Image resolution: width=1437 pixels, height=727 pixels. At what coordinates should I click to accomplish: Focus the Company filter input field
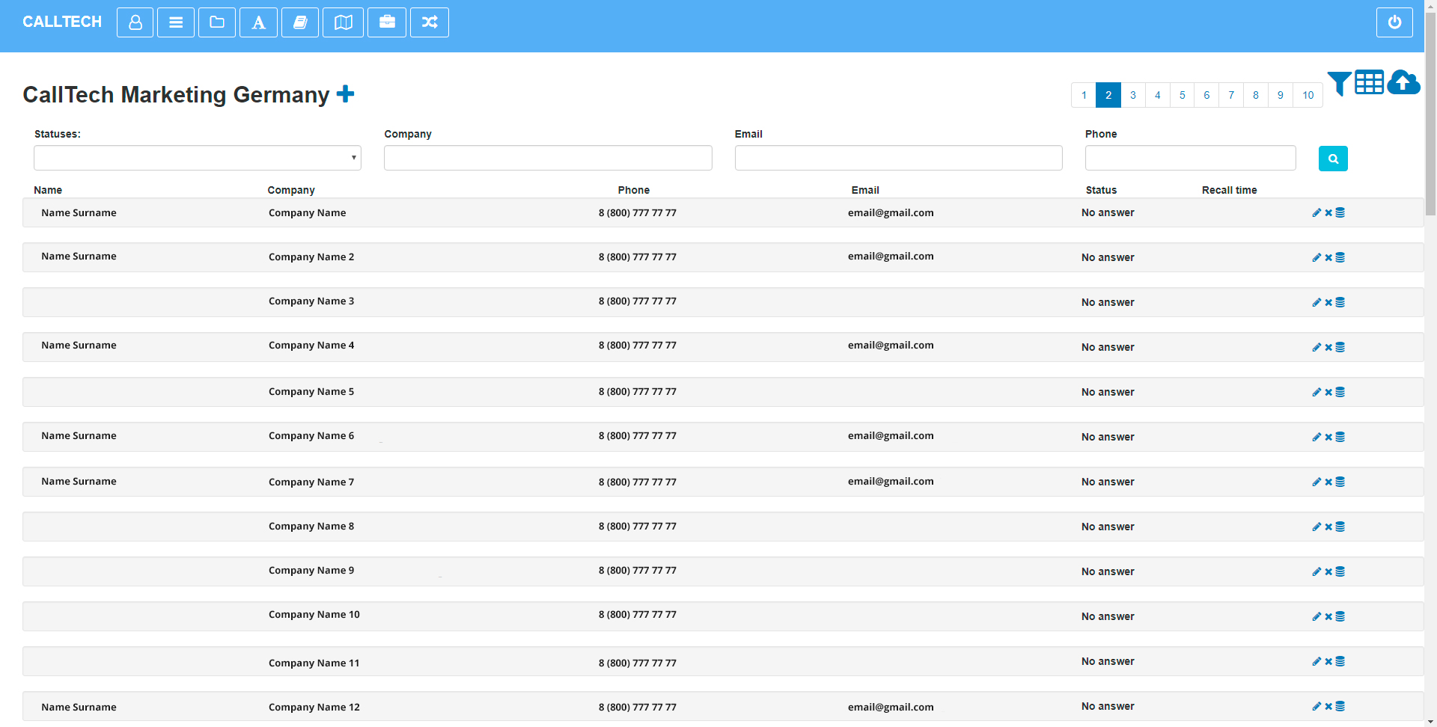(x=548, y=158)
